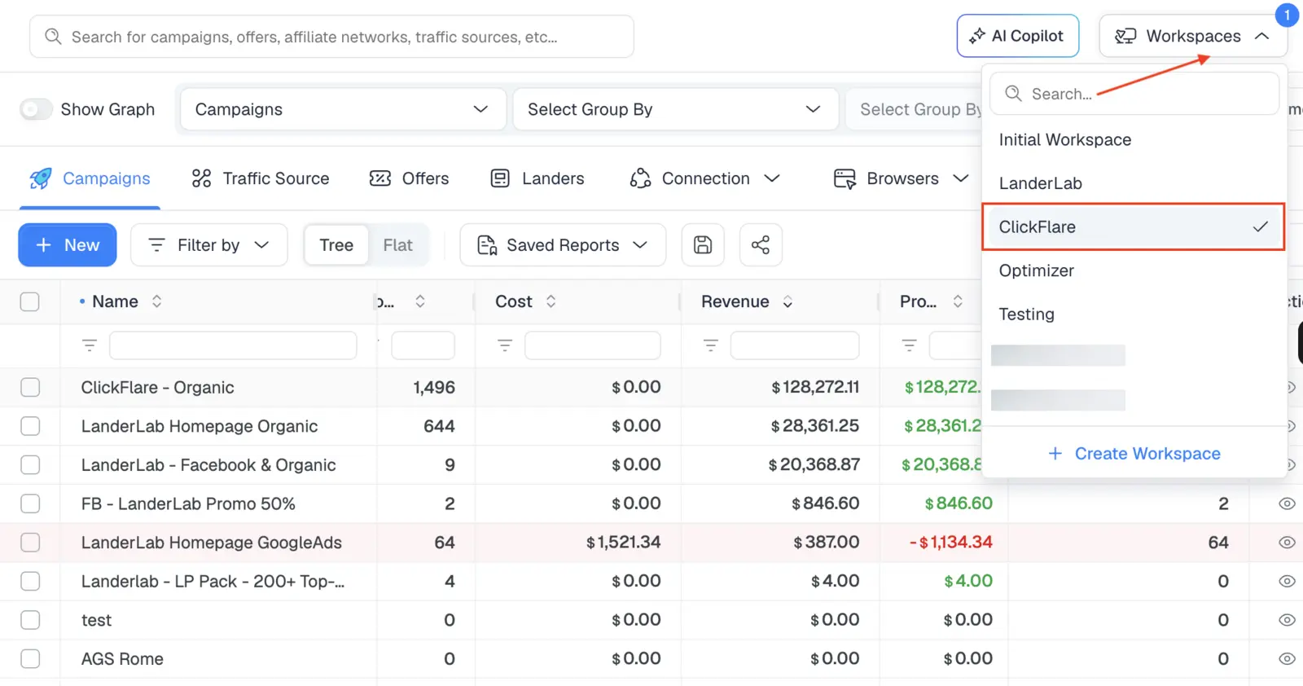Click the New campaign button
The height and width of the screenshot is (686, 1303).
[68, 245]
